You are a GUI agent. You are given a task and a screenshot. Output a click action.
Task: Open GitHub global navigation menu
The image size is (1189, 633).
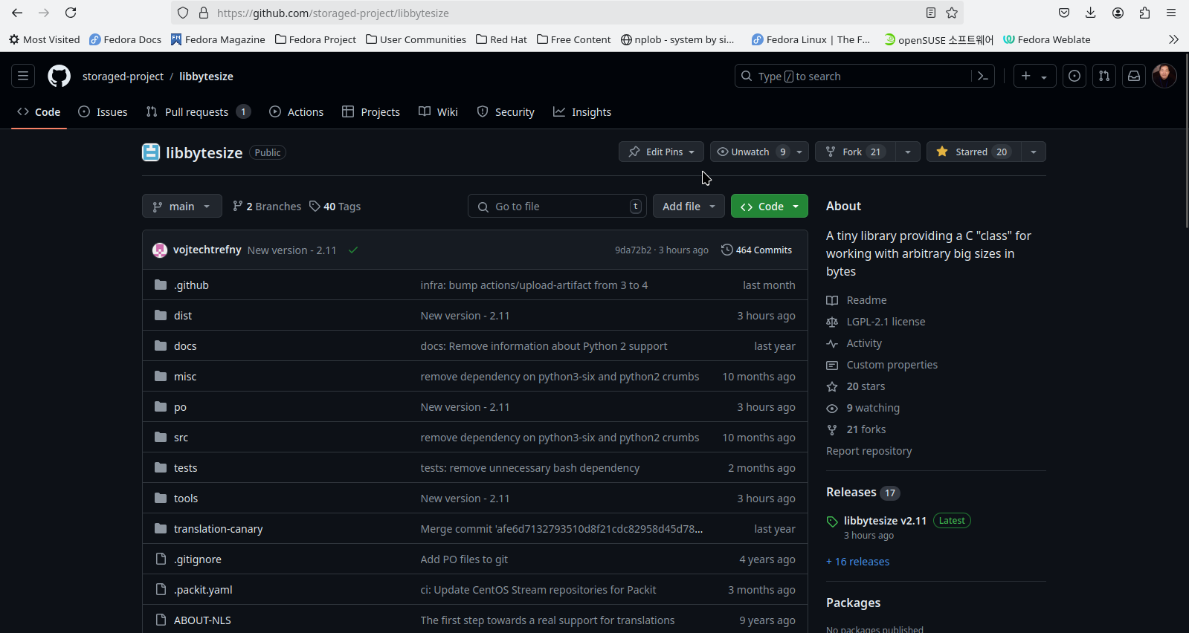[x=23, y=76]
